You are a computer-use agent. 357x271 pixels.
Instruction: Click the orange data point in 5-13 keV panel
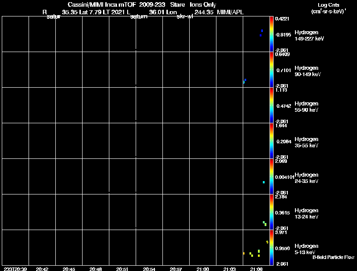[x=244, y=253]
